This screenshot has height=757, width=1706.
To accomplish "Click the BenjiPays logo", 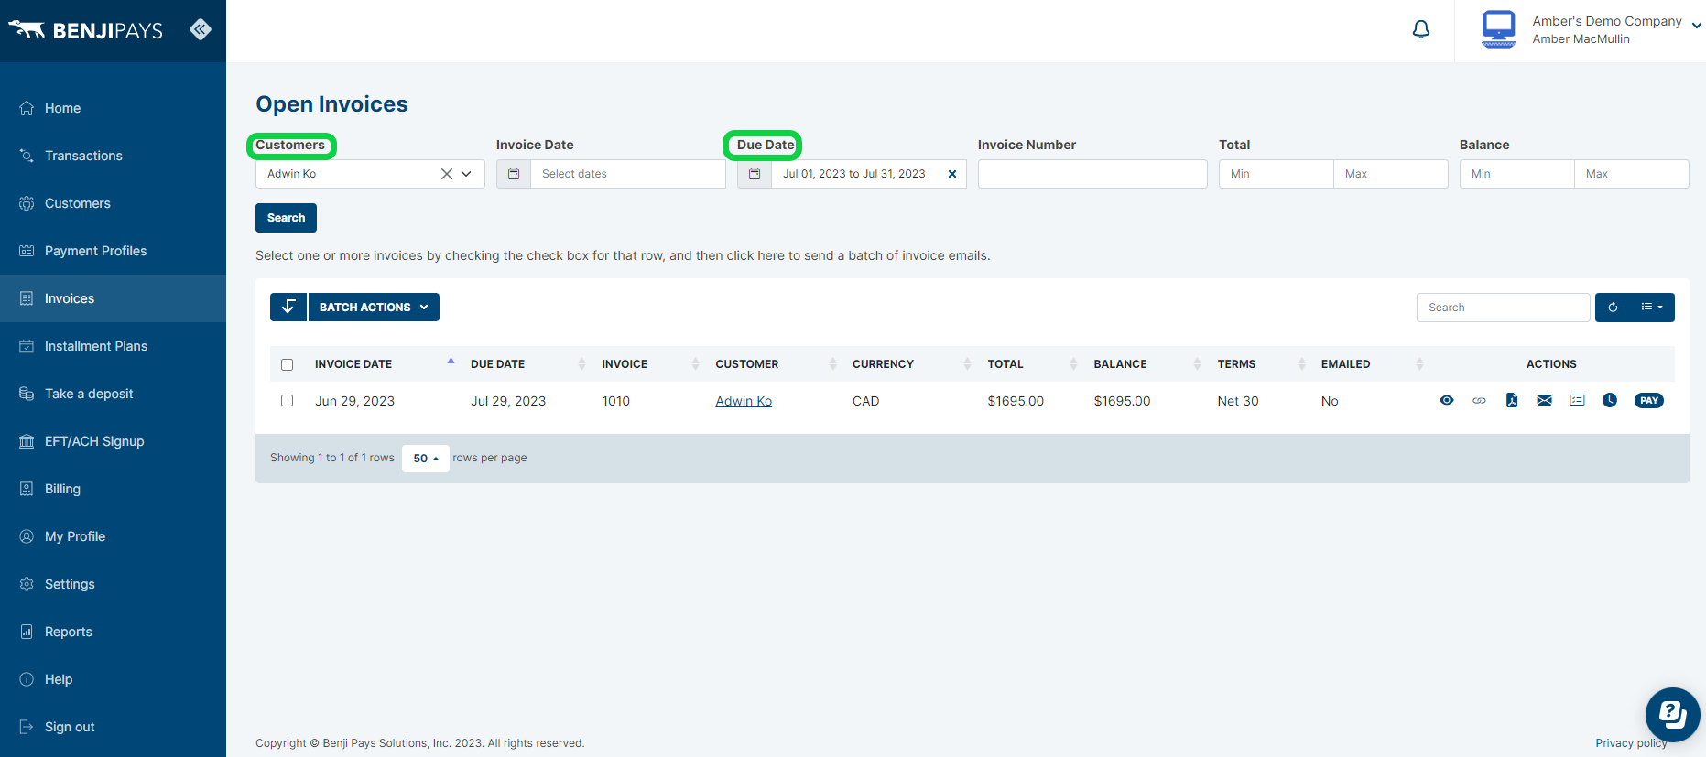I will click(x=85, y=30).
